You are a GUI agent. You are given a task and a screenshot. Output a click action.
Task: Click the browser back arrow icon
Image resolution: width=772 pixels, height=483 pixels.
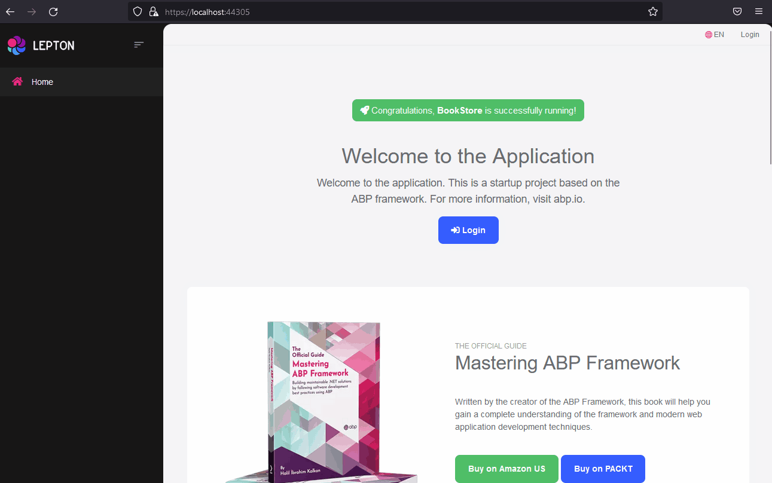point(10,11)
